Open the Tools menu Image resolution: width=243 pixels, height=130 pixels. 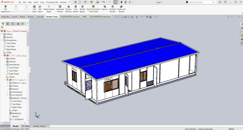click(42, 2)
